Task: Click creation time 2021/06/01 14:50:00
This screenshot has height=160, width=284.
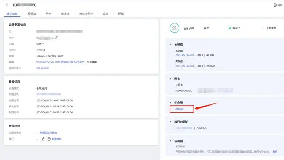Action: [54, 100]
